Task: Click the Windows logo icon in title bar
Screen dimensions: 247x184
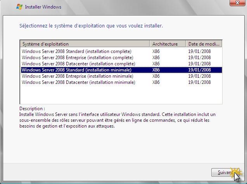Action: (x=19, y=7)
